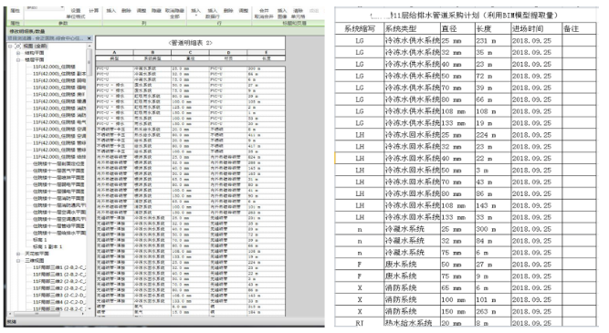
Task: Expand the 天花板平面 tree node
Action: tap(18, 254)
